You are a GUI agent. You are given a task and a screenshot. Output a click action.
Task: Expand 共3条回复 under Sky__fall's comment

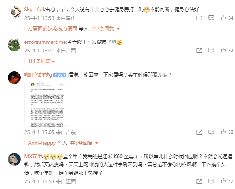click(106, 28)
